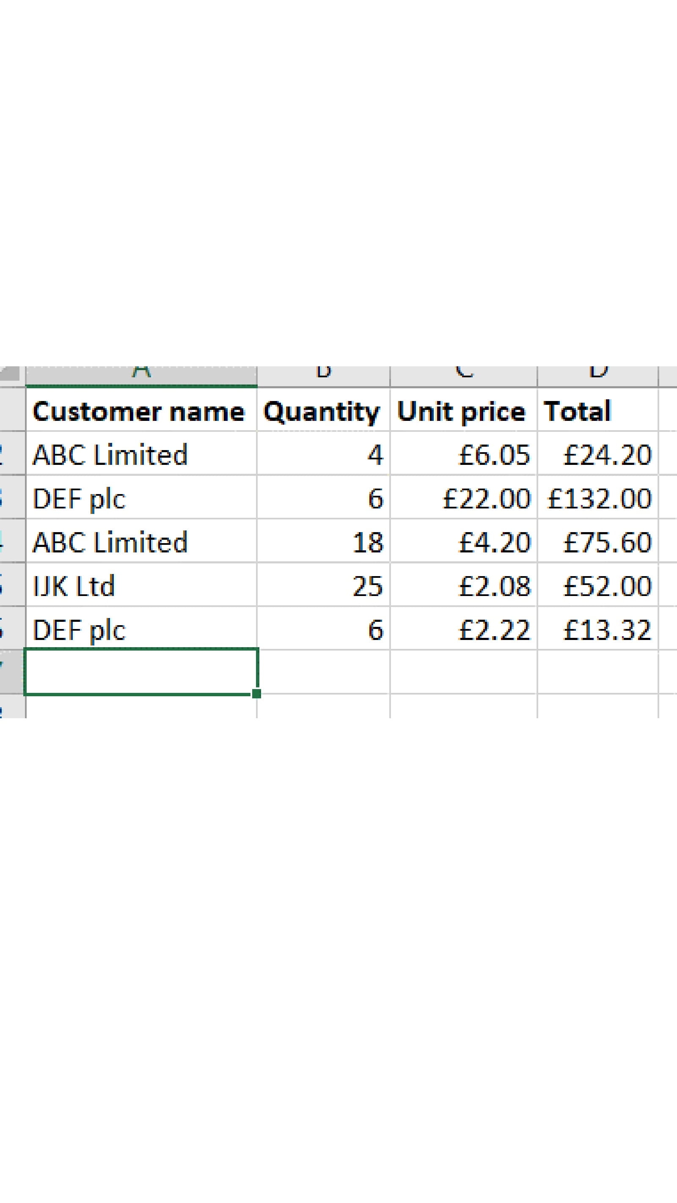Click the cell containing quantity 18
Image resolution: width=677 pixels, height=1203 pixels.
pos(323,542)
